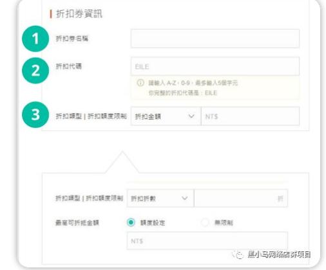
Task: Focus the 折扣代碼 field showing EILE
Action: coord(215,66)
